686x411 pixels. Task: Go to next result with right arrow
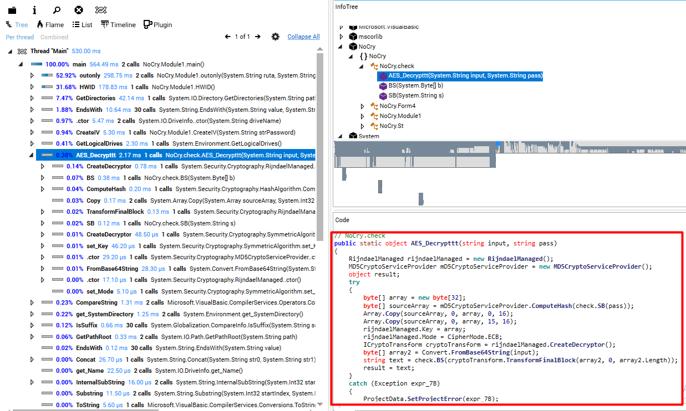257,37
